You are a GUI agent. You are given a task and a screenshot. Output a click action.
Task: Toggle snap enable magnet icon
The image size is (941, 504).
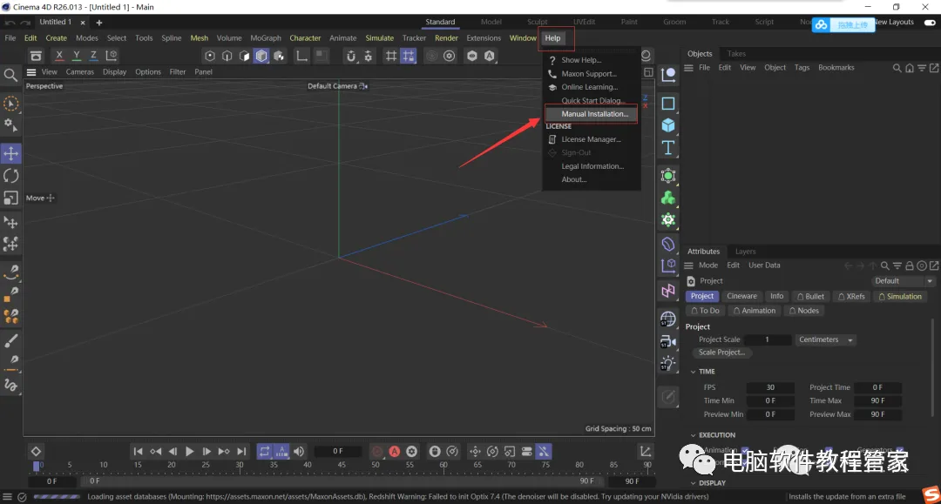click(x=351, y=56)
